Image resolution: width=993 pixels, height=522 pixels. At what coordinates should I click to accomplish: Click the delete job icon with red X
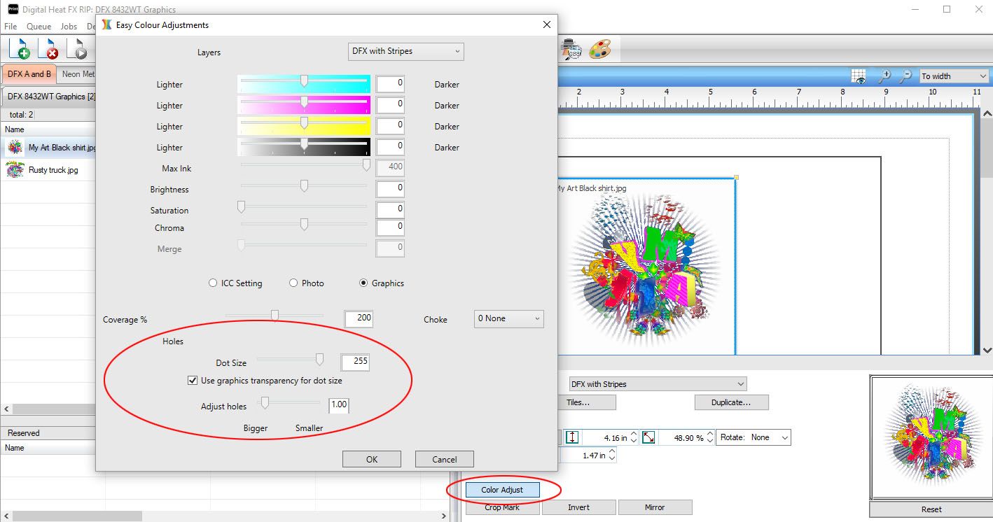point(48,49)
